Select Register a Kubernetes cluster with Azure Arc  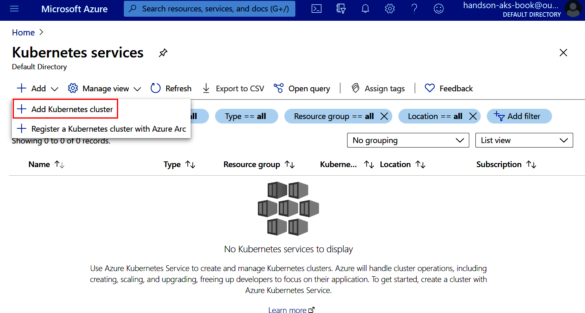tap(101, 129)
